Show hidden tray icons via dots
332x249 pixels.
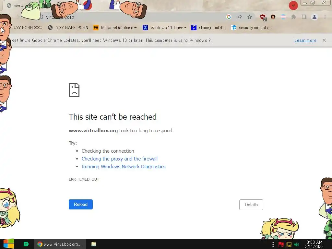click(x=273, y=244)
